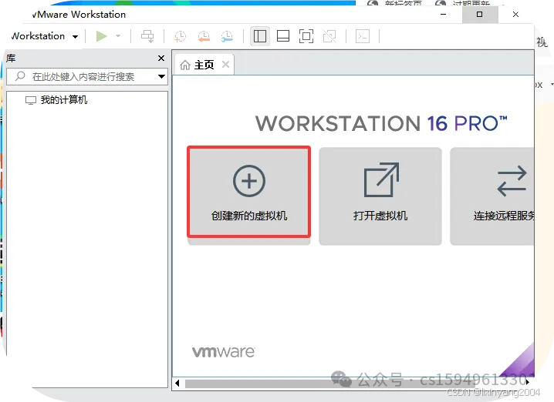Maximize the VMware Workstation window

tap(479, 15)
